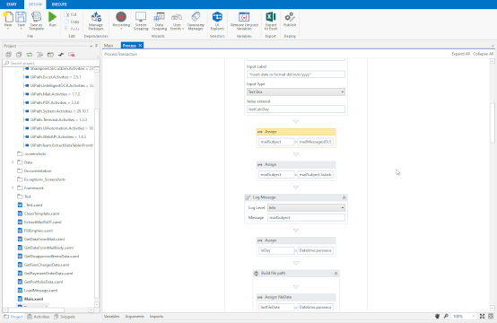
Task: Open the Snippets panel tab
Action: pos(65,317)
